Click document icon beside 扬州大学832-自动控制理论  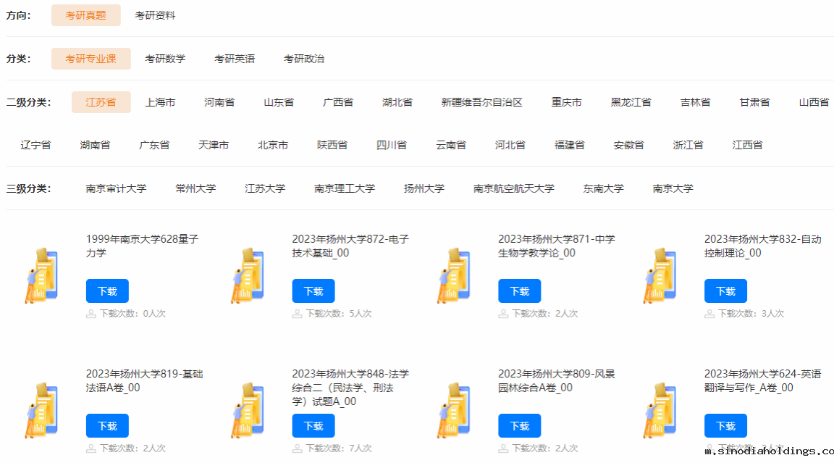(660, 275)
